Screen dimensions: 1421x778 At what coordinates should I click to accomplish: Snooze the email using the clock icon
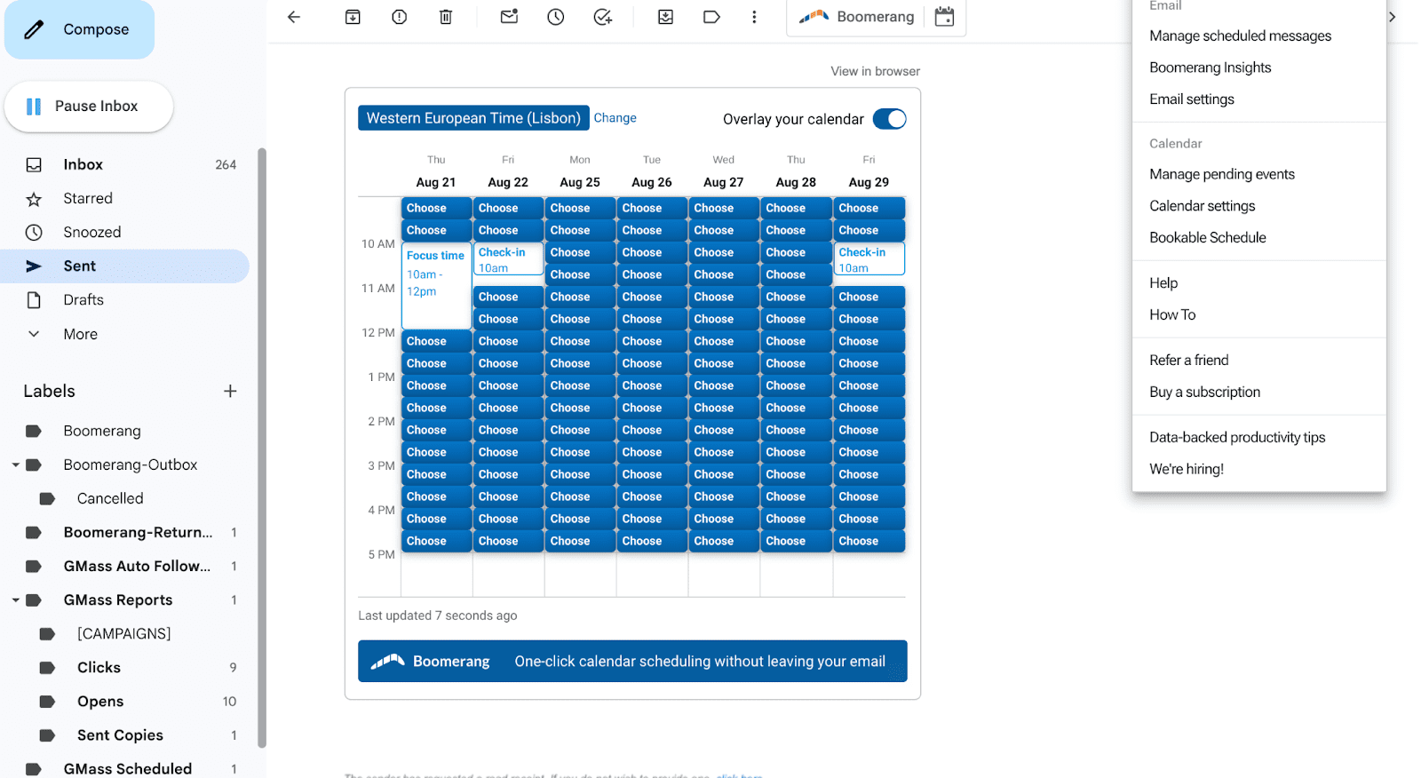pos(556,17)
